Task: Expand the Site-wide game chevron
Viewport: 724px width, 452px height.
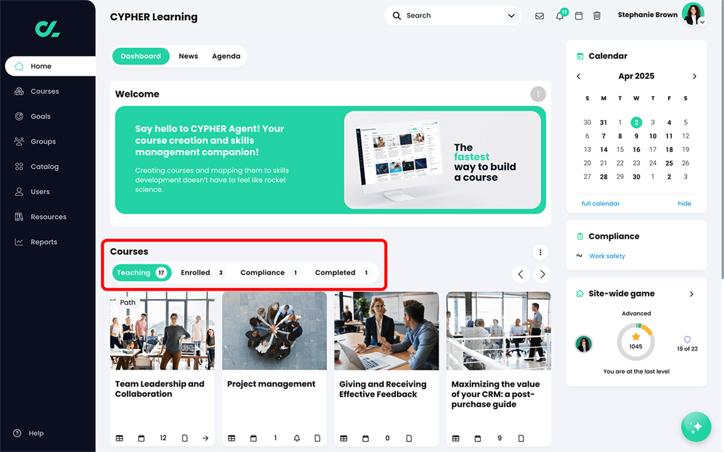Action: (692, 294)
